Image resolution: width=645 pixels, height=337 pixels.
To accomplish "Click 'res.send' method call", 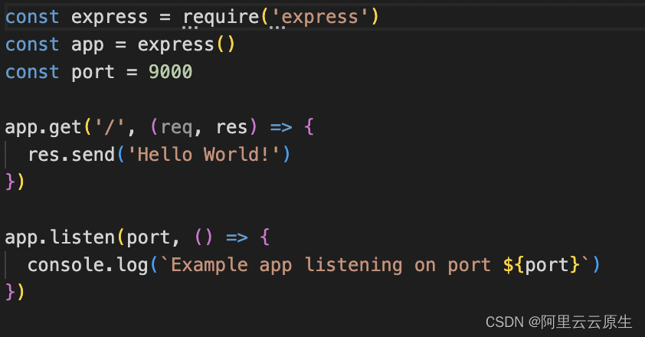I will tap(71, 155).
